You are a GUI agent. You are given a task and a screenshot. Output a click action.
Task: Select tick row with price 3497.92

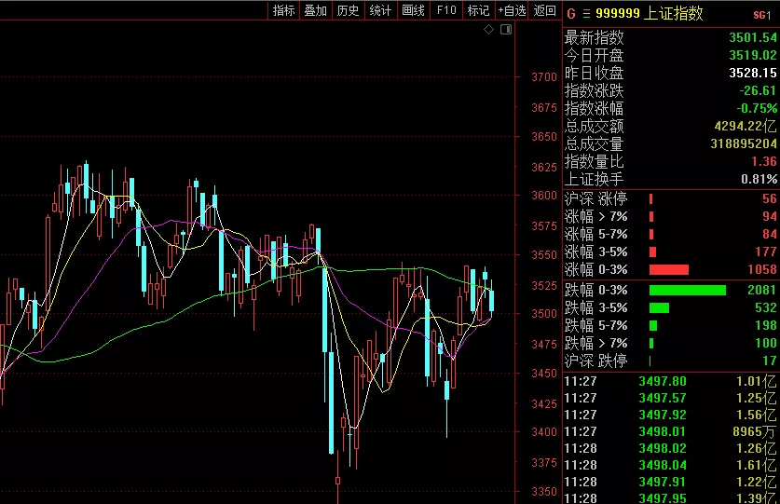671,415
